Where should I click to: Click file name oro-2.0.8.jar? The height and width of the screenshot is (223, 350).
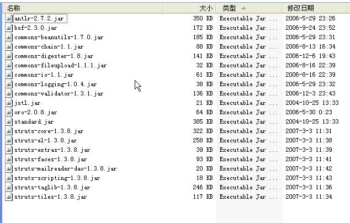(36, 112)
